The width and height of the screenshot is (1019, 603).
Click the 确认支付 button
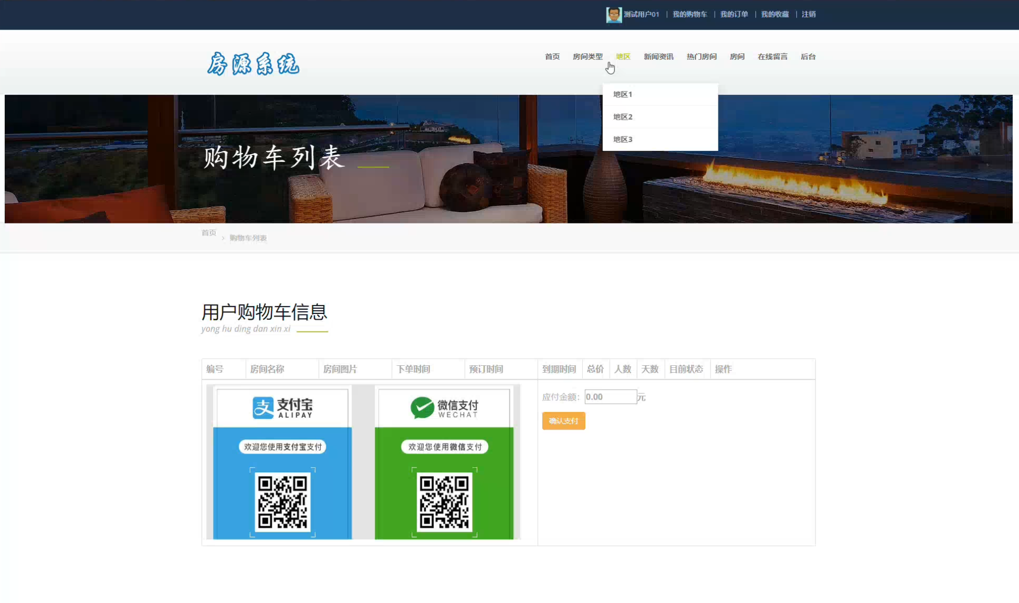coord(564,421)
